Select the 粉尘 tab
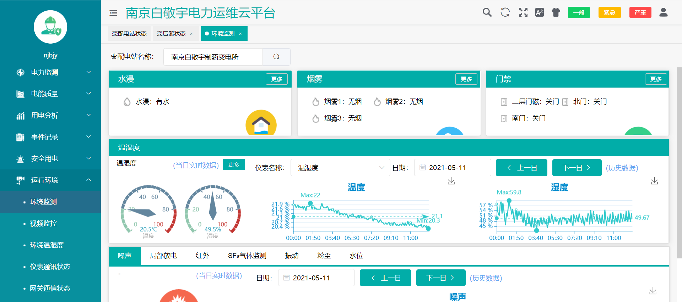 (324, 256)
